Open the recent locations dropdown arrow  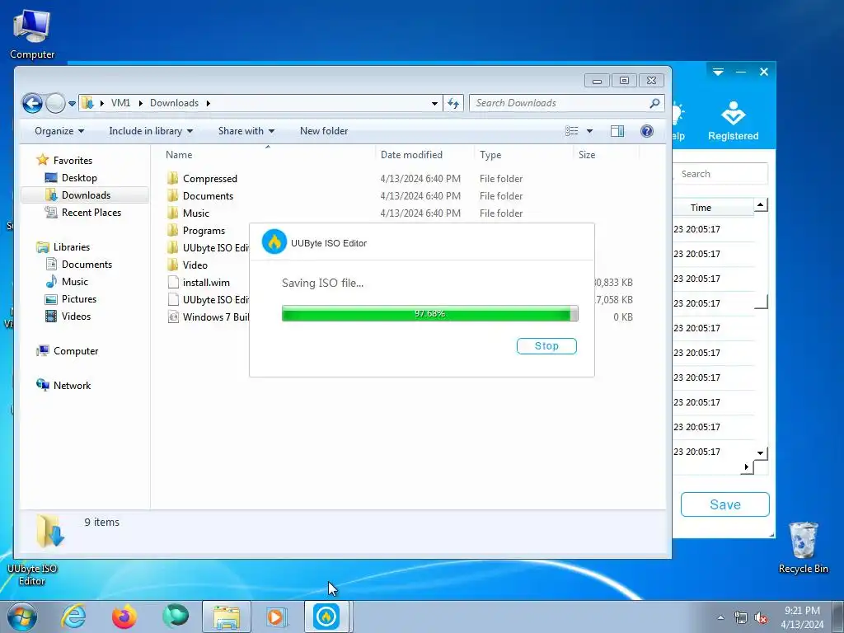(x=73, y=103)
